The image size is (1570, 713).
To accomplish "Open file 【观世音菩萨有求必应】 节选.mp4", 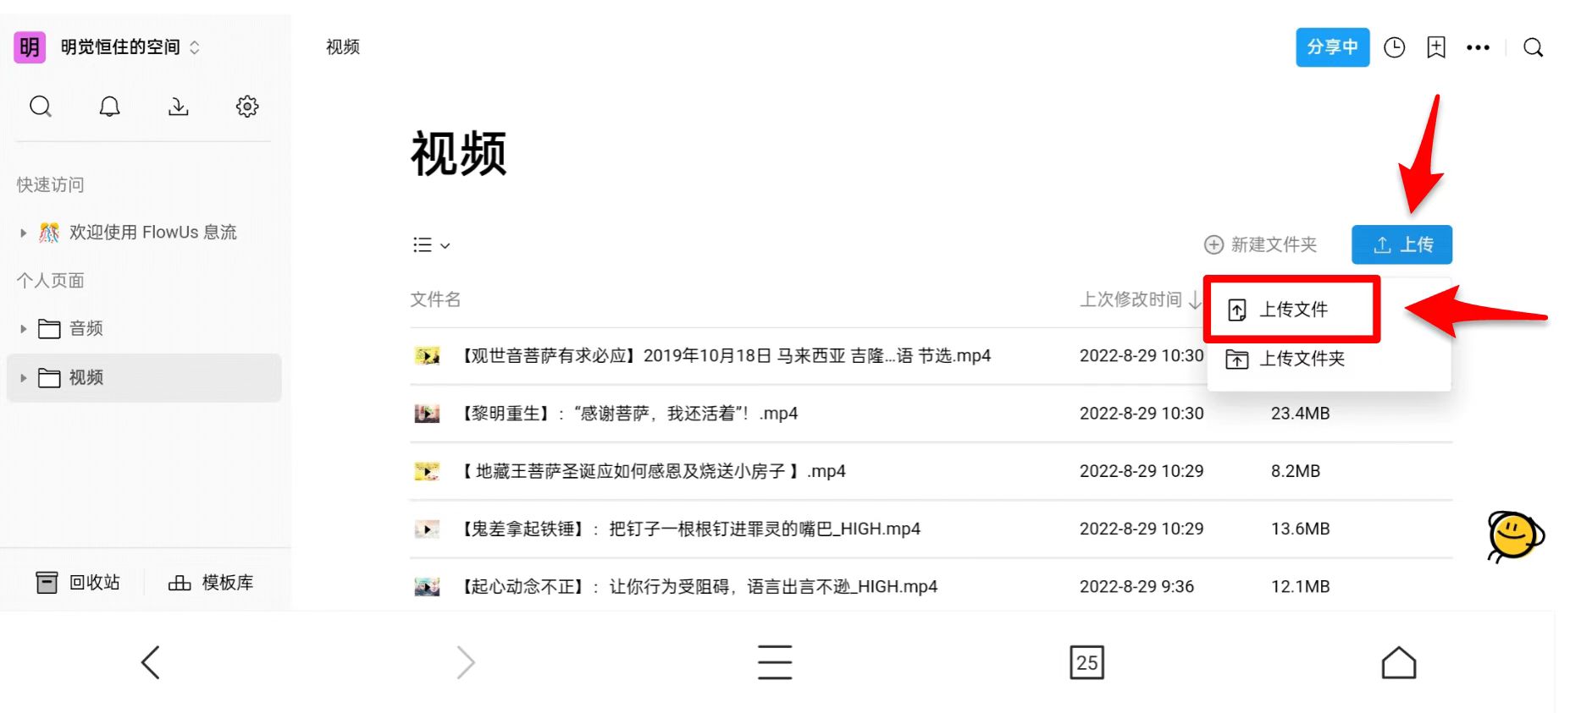I will [726, 356].
